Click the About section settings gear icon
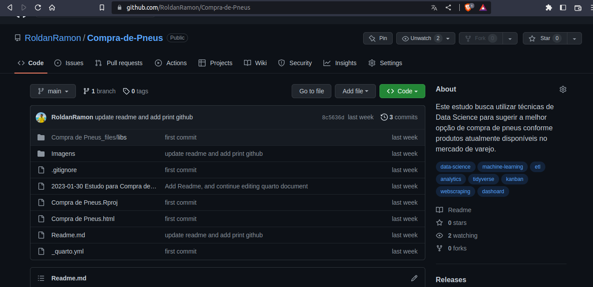This screenshot has height=287, width=593. [x=563, y=89]
